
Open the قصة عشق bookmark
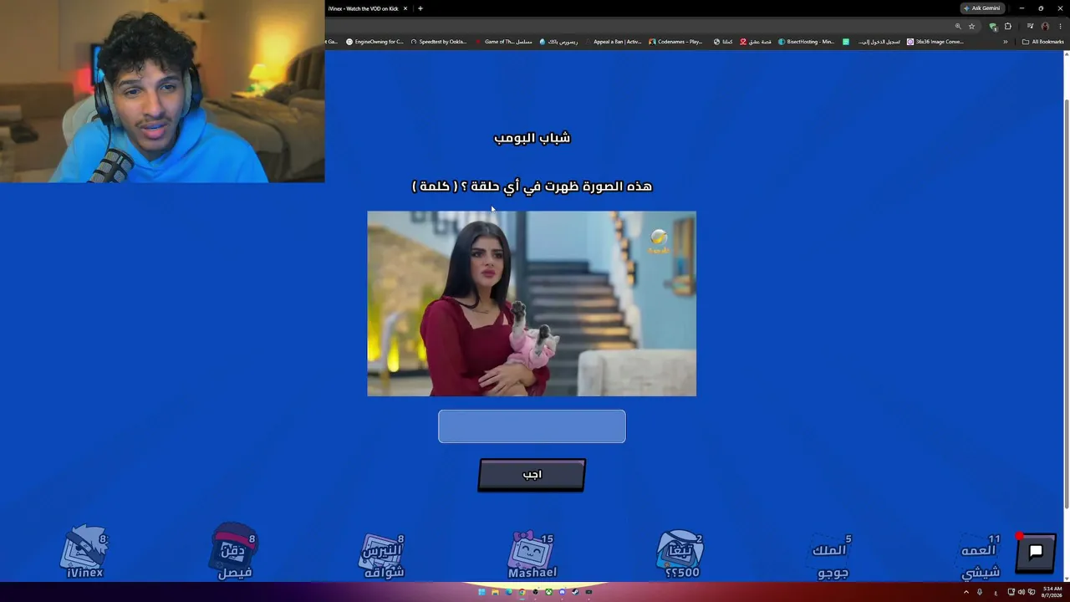click(756, 42)
